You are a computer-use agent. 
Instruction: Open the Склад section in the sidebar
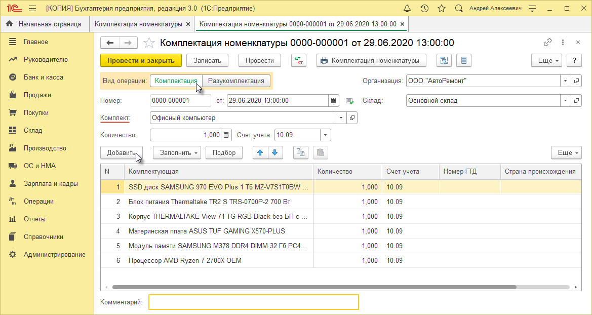click(x=32, y=130)
